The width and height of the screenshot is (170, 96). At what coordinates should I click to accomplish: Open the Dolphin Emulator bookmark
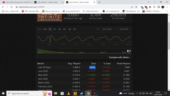[x=92, y=11]
